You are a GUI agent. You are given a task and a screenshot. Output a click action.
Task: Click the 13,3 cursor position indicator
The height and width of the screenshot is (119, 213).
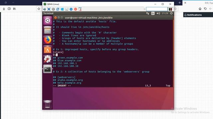coord(148,86)
